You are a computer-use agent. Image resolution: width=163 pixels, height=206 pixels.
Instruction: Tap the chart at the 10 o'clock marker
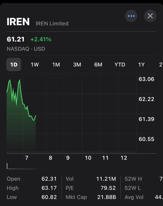(88, 158)
